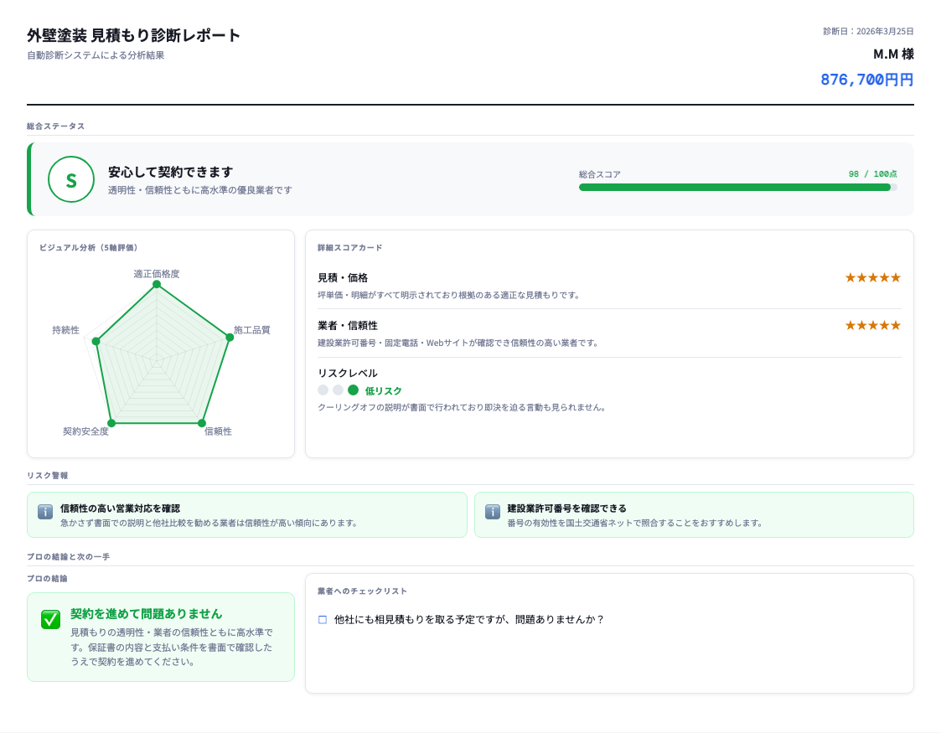Click the info icon beside 信頼性の高い営業対応を確認
This screenshot has height=733, width=941.
44,512
